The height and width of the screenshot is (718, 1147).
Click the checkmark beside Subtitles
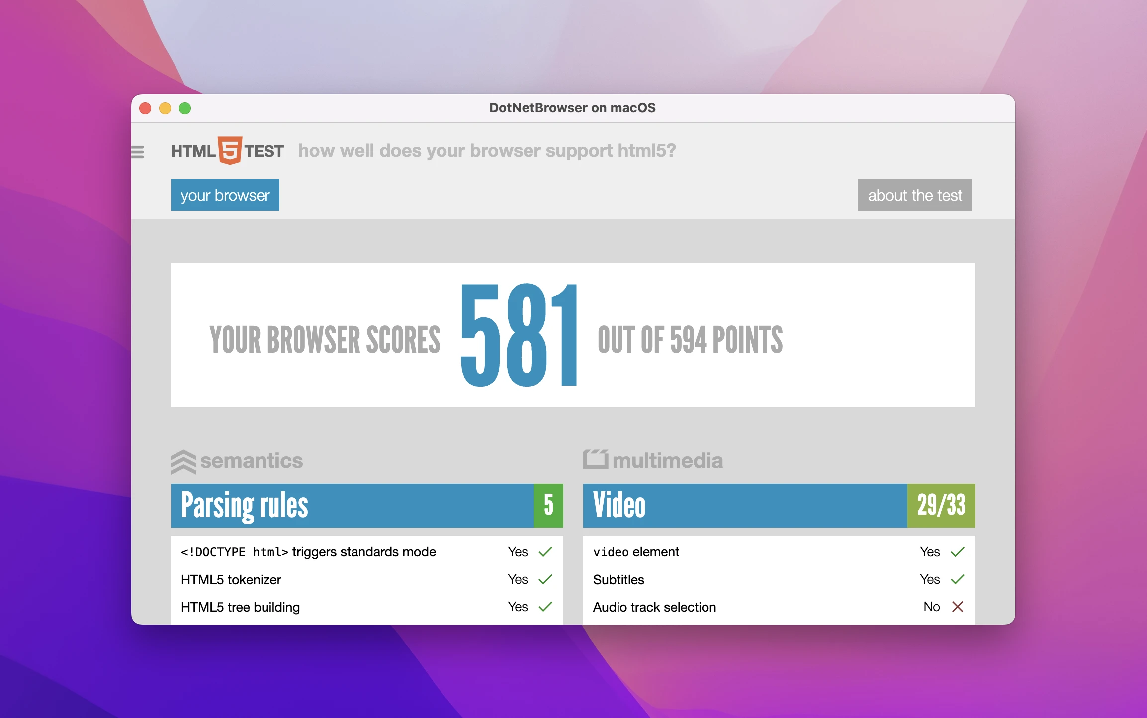958,579
